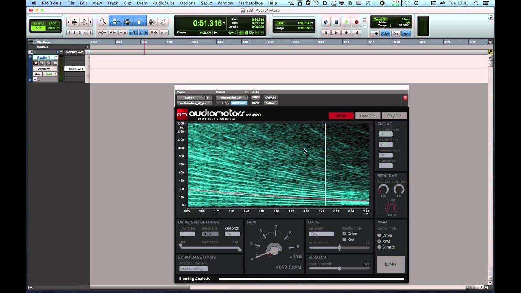Viewport: 521px width, 293px height.
Task: Select Drive control mode radio button
Action: [x=379, y=235]
